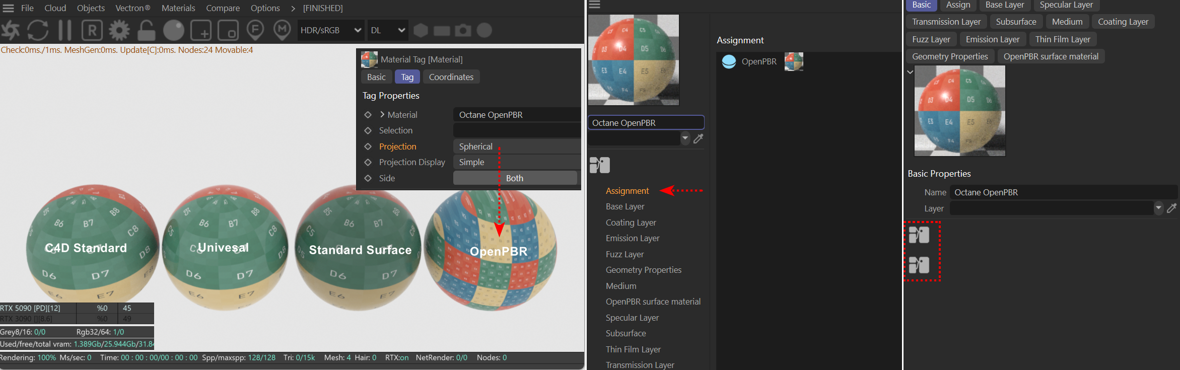Screen dimensions: 1180x370
Task: Open the layer dropdown arrow under the material name in the middle panel
Action: coord(685,138)
